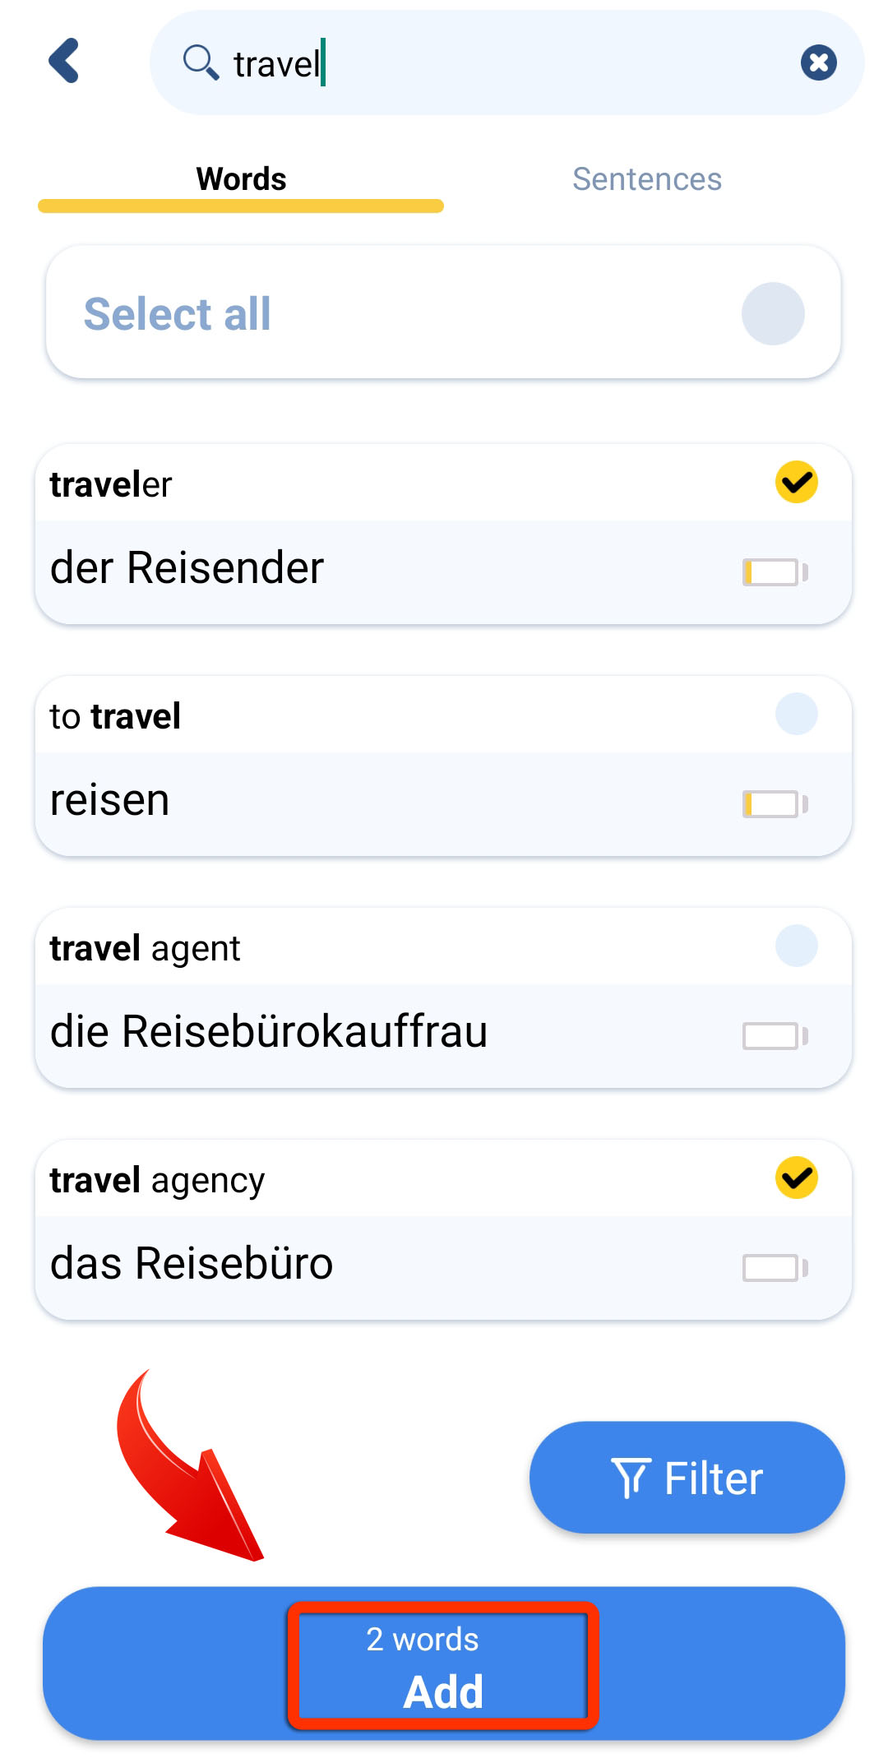Image resolution: width=888 pixels, height=1763 pixels.
Task: Uncheck the traveler word checkbox
Action: pyautogui.click(x=796, y=482)
